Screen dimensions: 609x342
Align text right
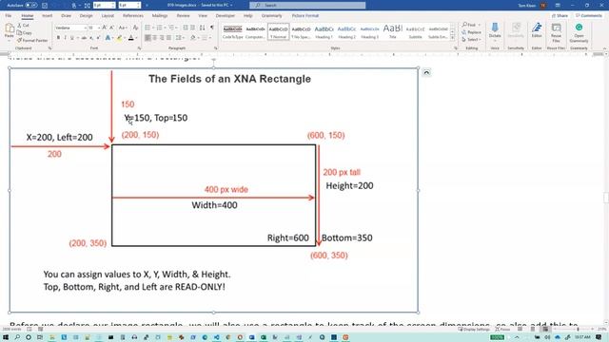coord(162,38)
